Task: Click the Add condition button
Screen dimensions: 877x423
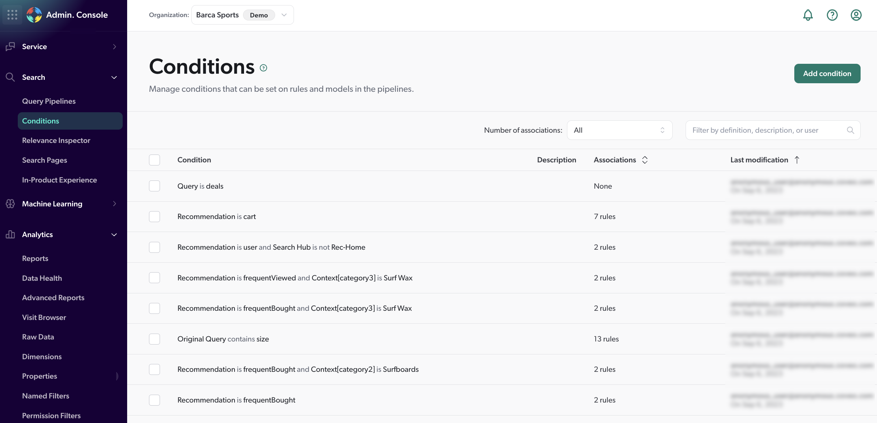Action: pos(827,73)
